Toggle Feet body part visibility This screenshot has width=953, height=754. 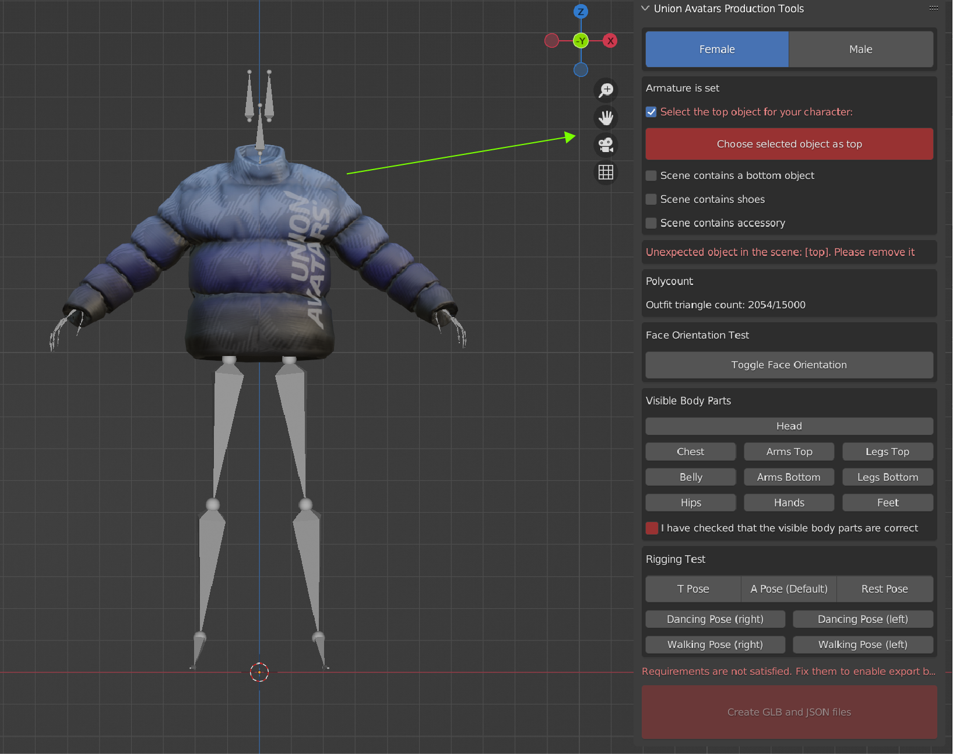click(888, 503)
